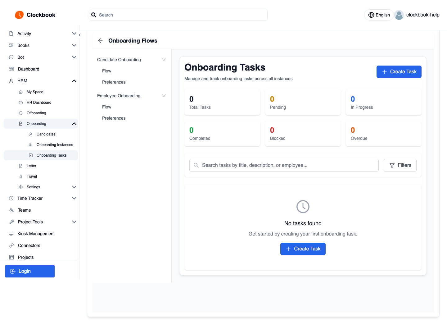Image resolution: width=447 pixels, height=325 pixels.
Task: Select the In Progress stat card
Action: pyautogui.click(x=384, y=102)
